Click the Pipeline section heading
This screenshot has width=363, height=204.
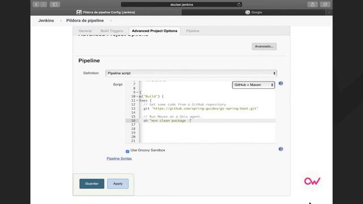point(89,61)
